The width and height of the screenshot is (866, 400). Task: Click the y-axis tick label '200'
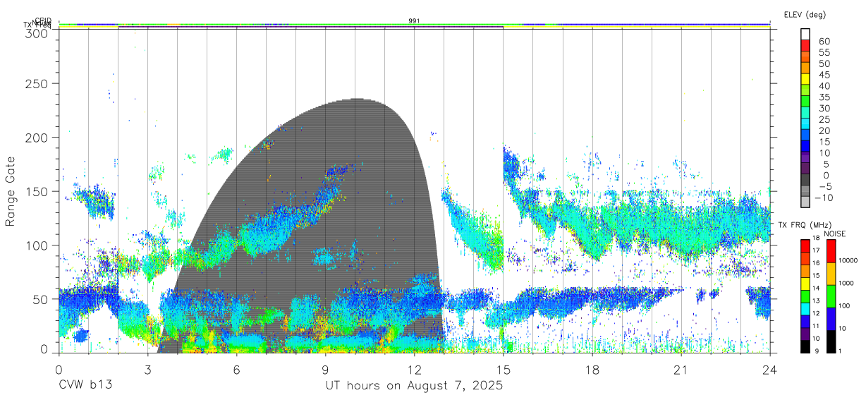(37, 137)
